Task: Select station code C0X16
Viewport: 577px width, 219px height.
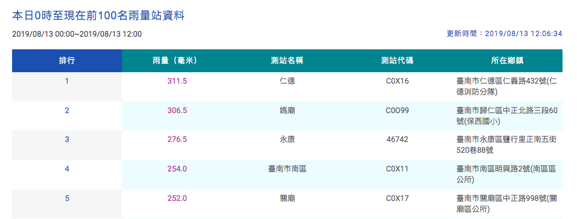Action: 397,81
